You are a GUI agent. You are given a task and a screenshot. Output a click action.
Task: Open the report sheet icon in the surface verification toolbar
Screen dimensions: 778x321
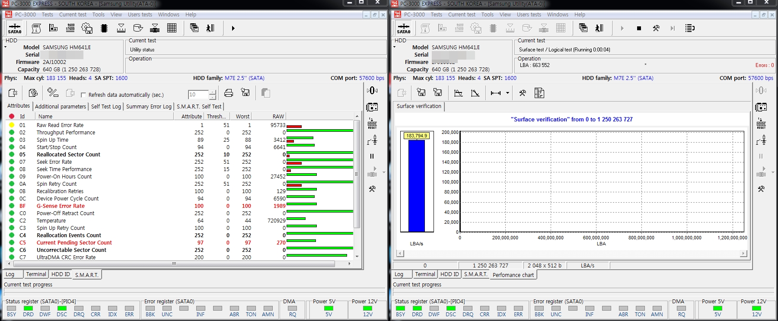[539, 93]
